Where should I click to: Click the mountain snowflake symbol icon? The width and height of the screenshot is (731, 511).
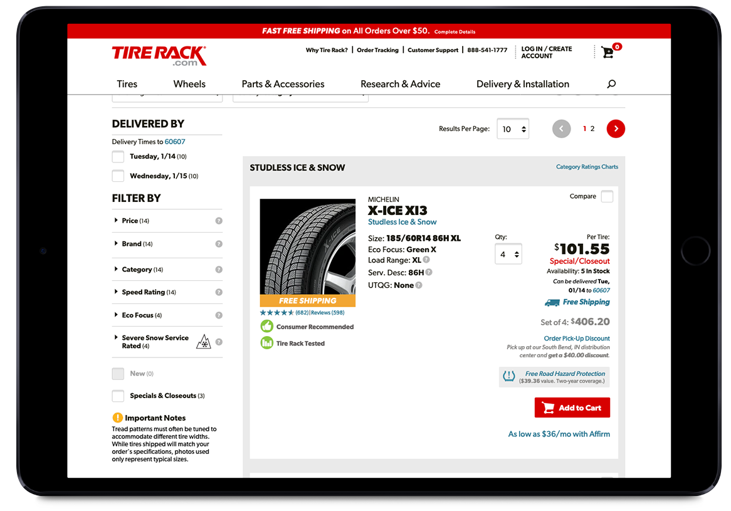click(x=204, y=342)
